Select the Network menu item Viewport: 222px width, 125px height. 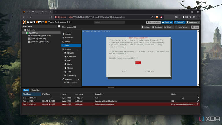coord(70,53)
